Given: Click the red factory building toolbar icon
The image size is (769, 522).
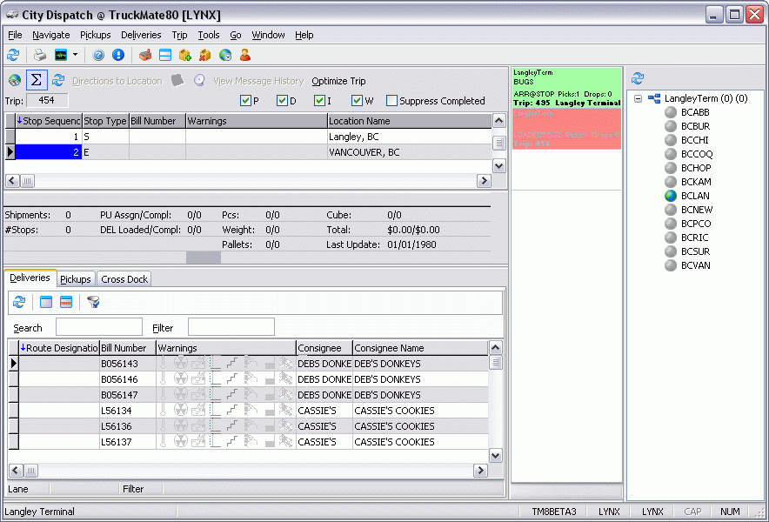Looking at the screenshot, I should point(145,55).
